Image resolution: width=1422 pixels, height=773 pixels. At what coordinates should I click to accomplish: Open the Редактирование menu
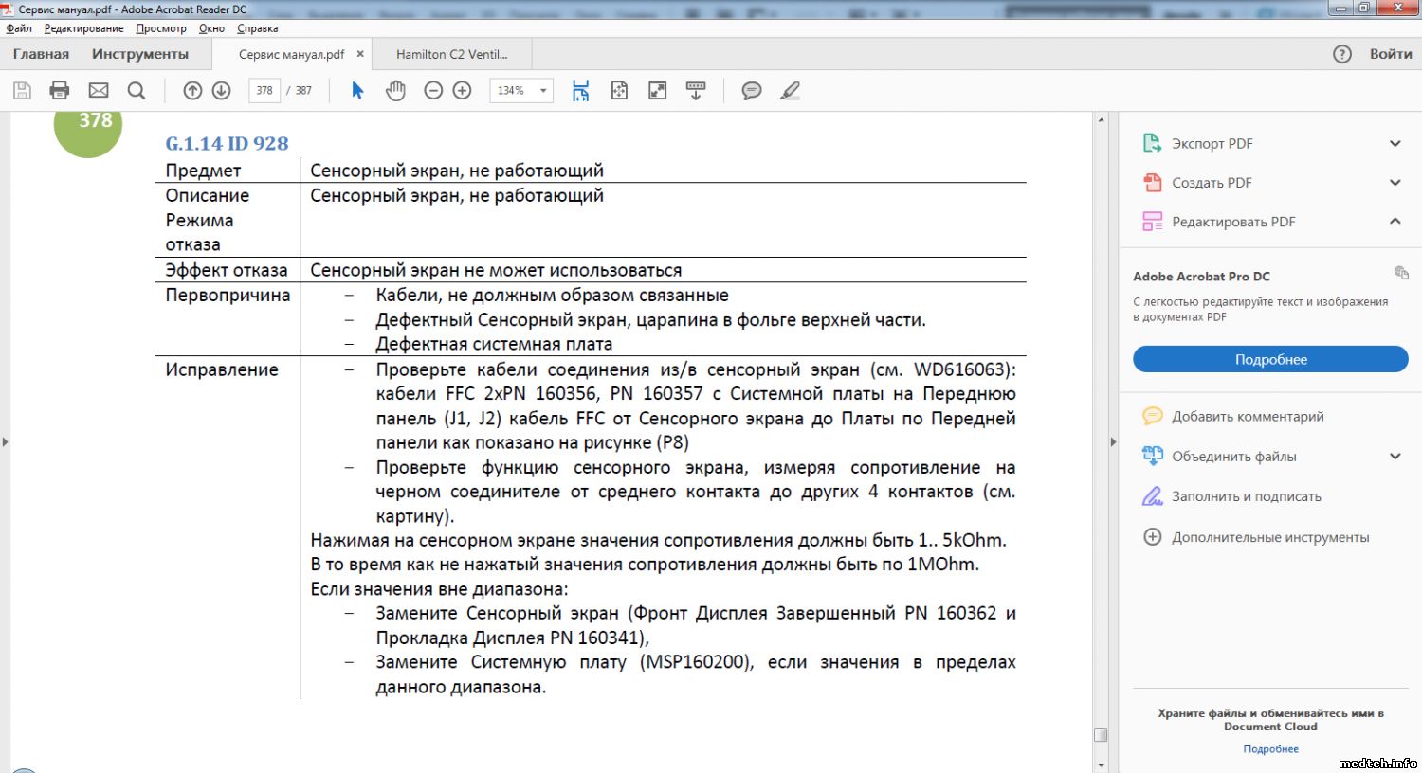[x=83, y=28]
